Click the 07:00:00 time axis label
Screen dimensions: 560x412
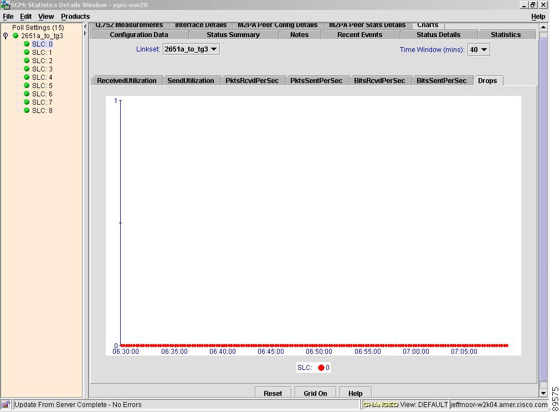click(x=416, y=352)
